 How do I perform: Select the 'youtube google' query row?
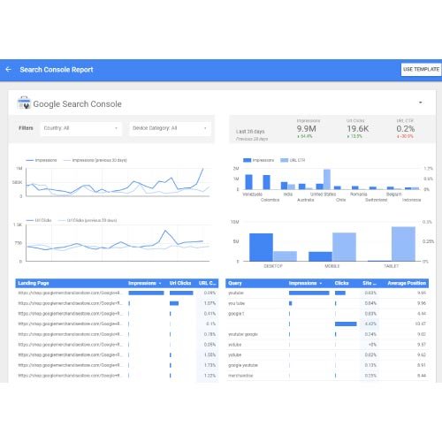point(327,334)
